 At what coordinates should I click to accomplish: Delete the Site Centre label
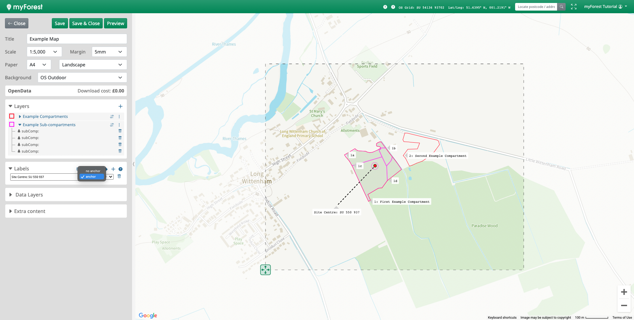[119, 176]
